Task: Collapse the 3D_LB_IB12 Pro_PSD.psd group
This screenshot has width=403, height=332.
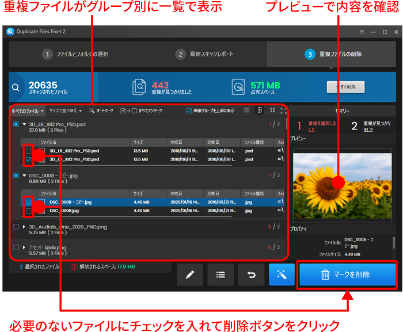Action: click(x=24, y=124)
